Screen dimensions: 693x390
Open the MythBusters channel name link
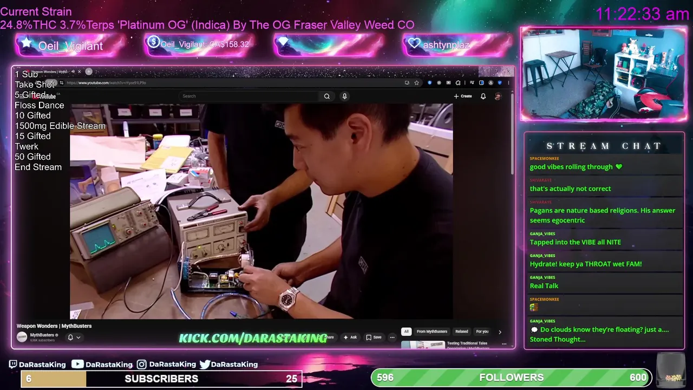(42, 335)
